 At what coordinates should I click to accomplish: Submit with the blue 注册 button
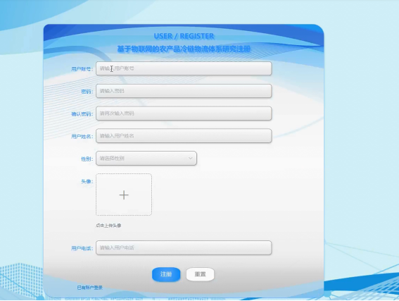tap(166, 274)
